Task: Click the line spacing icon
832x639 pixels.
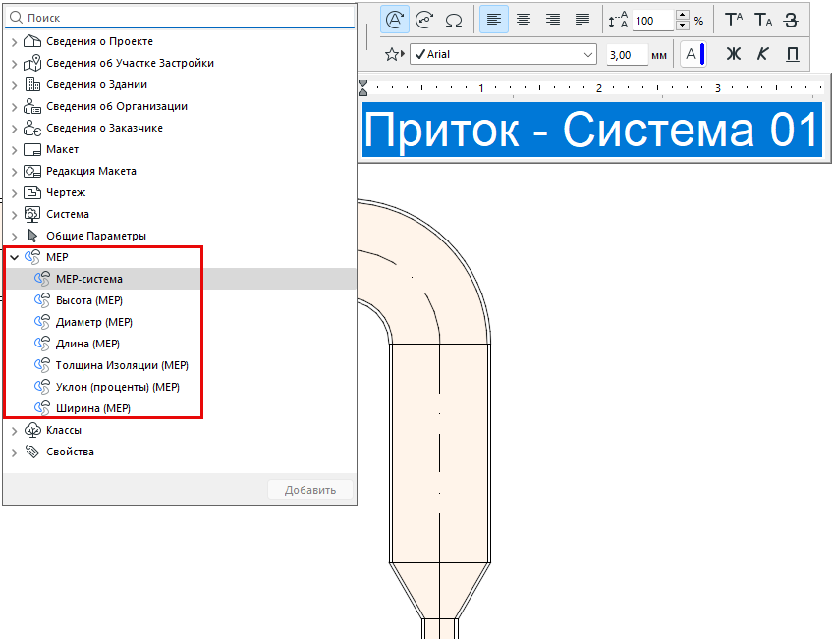Action: click(618, 21)
